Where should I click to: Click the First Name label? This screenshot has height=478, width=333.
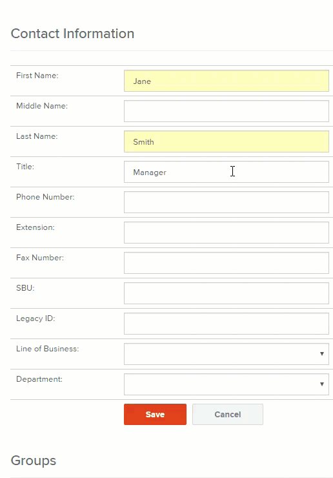click(37, 76)
